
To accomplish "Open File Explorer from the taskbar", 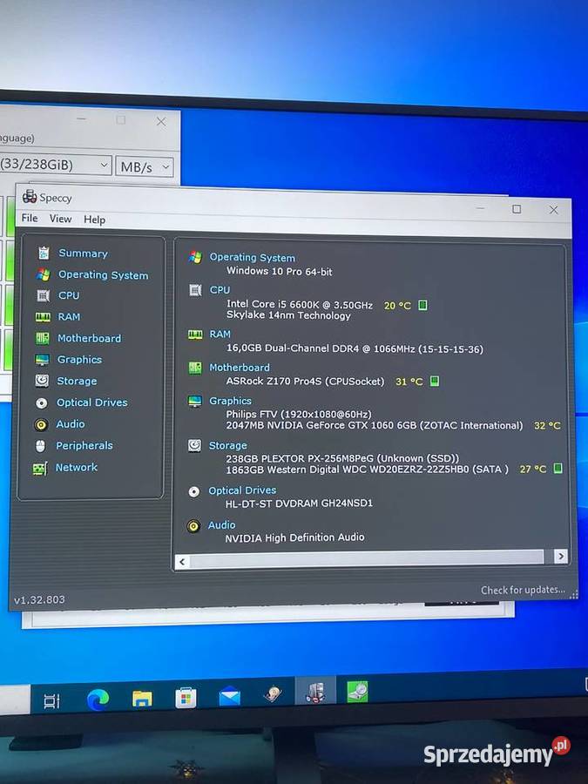I will click(142, 698).
